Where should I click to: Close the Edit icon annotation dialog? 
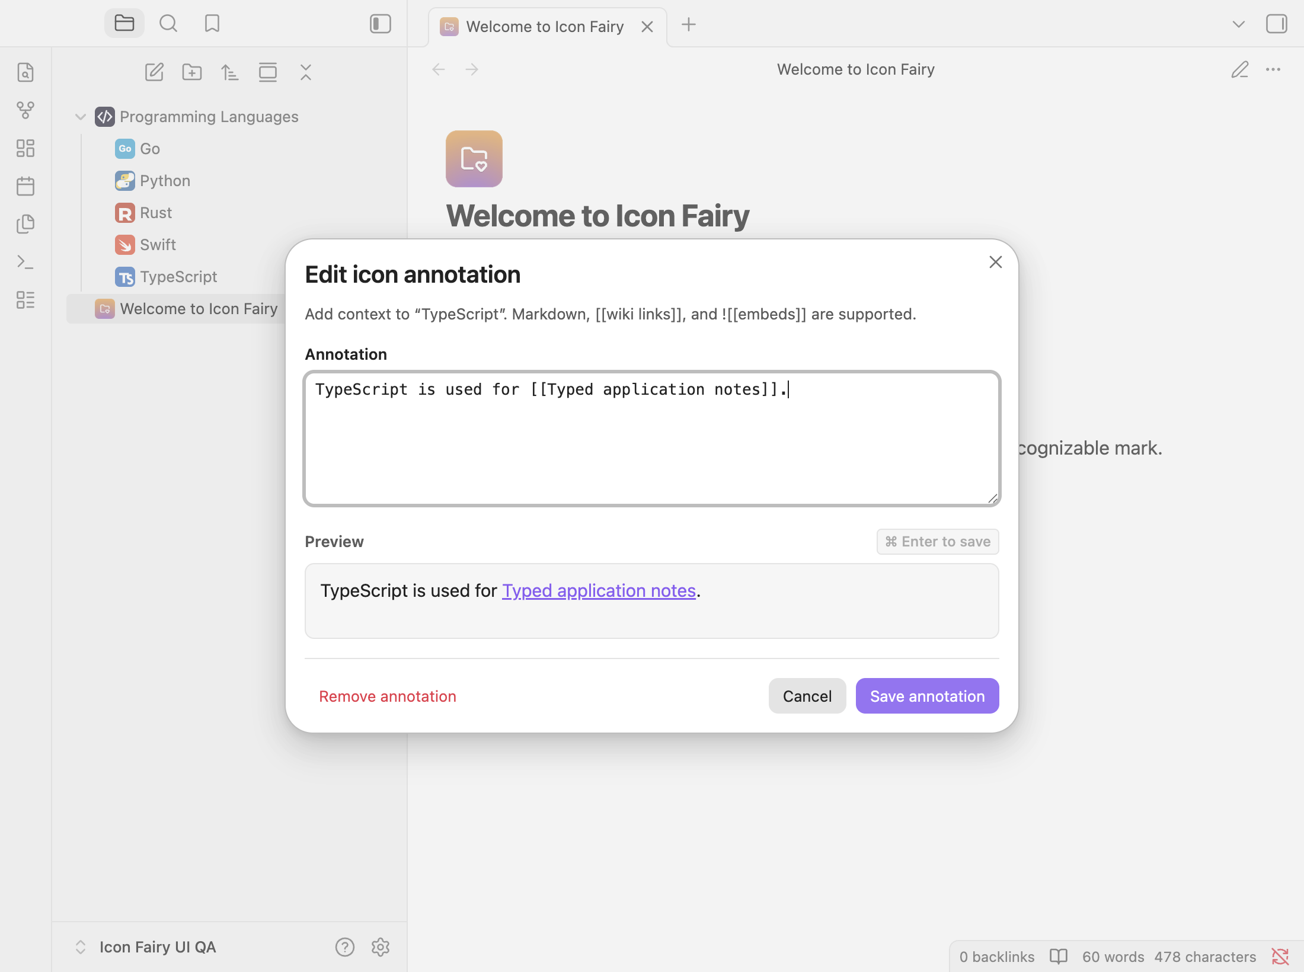coord(996,262)
